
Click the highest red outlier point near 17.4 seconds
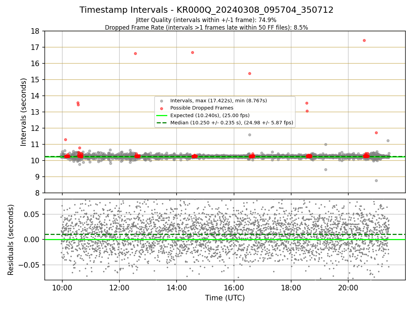tap(364, 40)
